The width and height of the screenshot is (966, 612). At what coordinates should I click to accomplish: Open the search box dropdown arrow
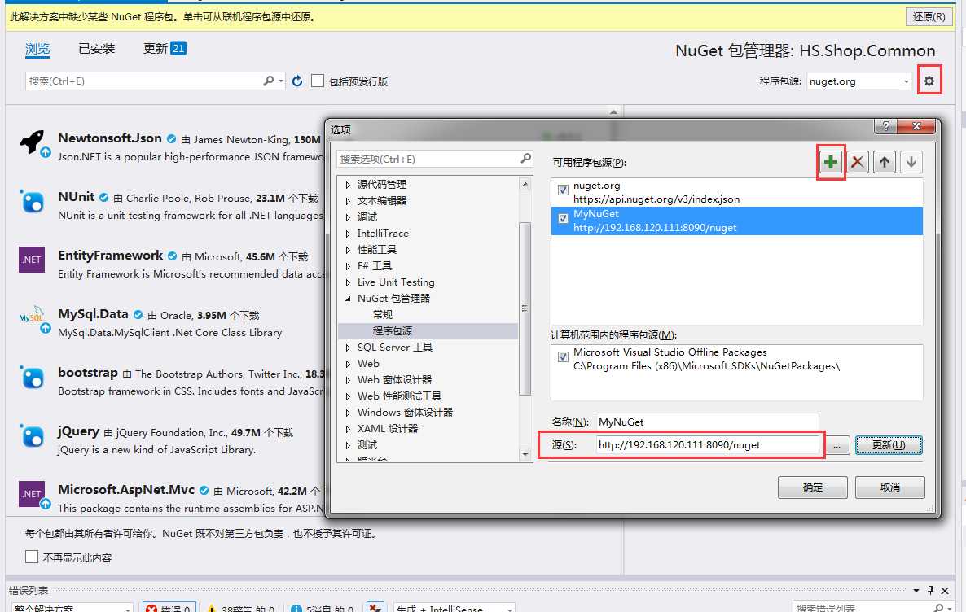280,81
